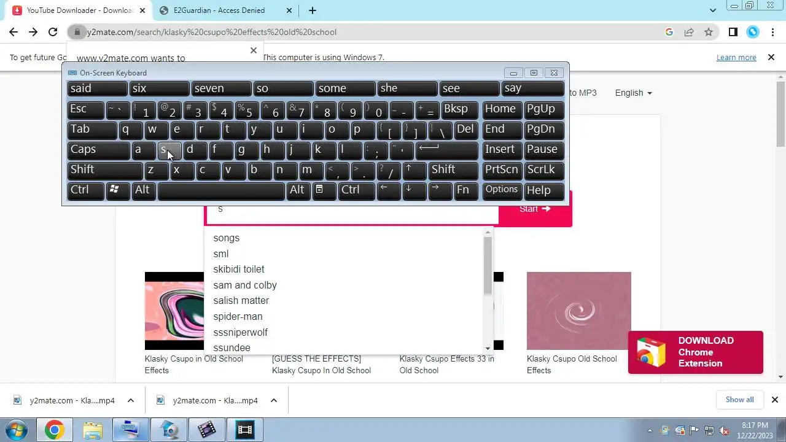Screen dimensions: 786x442
Task: Open the Learn more link
Action: (x=736, y=57)
